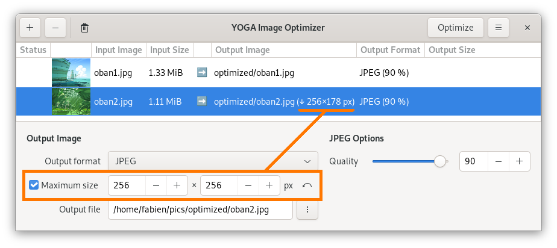Click the JPEG Quality slider handle
Viewport: 557px width, 248px height.
(441, 161)
